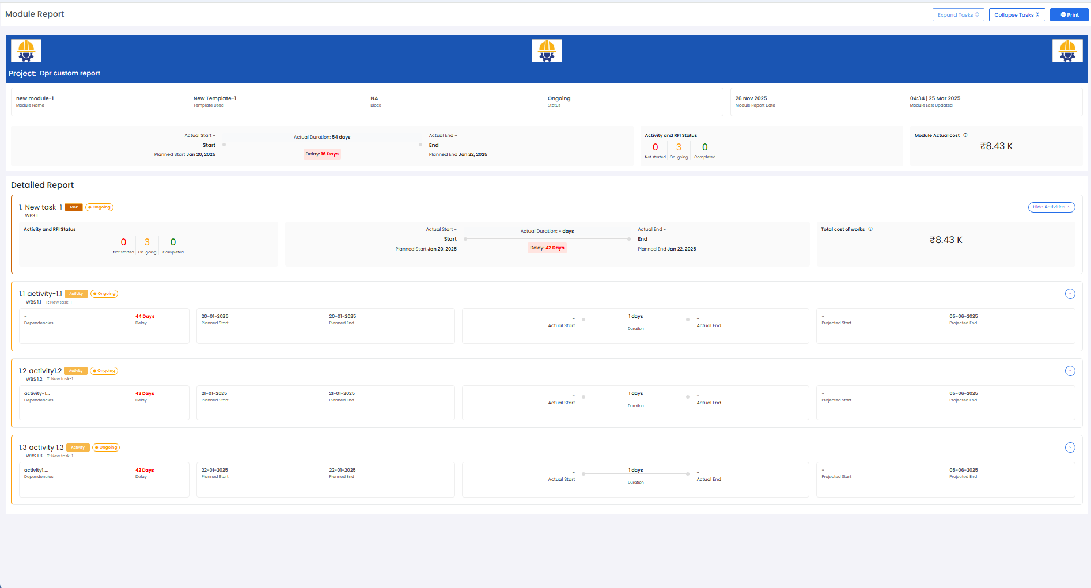Expand activity-1.1 details with circle chevron
This screenshot has height=588, width=1091.
click(x=1070, y=294)
